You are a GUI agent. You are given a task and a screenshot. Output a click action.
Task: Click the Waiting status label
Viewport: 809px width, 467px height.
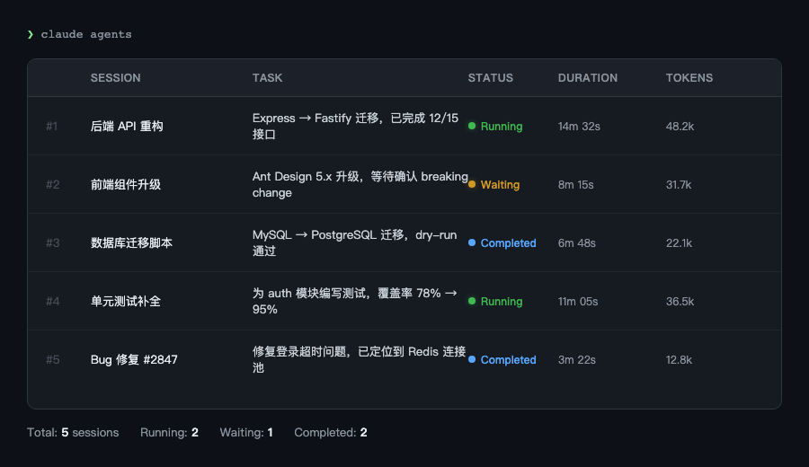(x=500, y=184)
